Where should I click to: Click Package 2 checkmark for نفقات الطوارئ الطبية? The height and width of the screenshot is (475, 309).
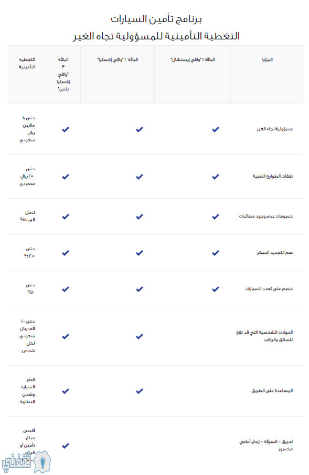[x=140, y=177]
